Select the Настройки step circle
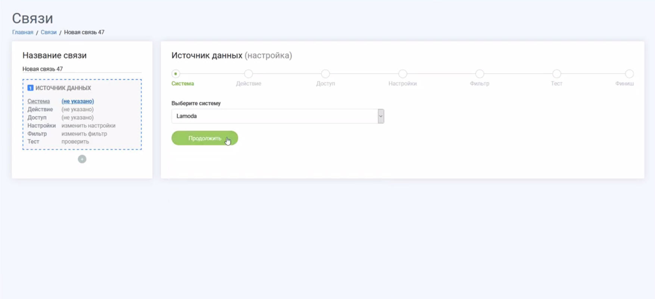The width and height of the screenshot is (655, 299). click(402, 74)
